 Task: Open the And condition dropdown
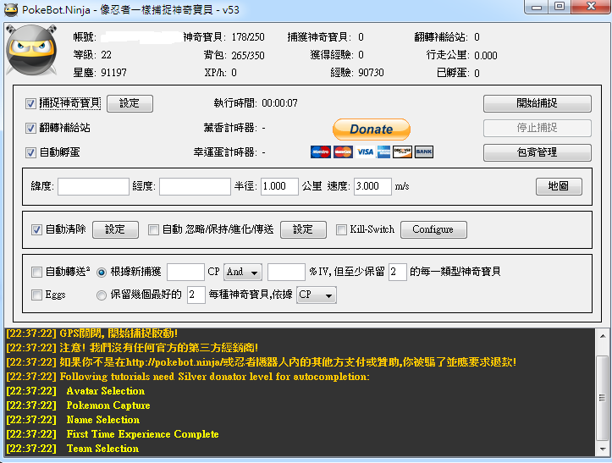242,272
